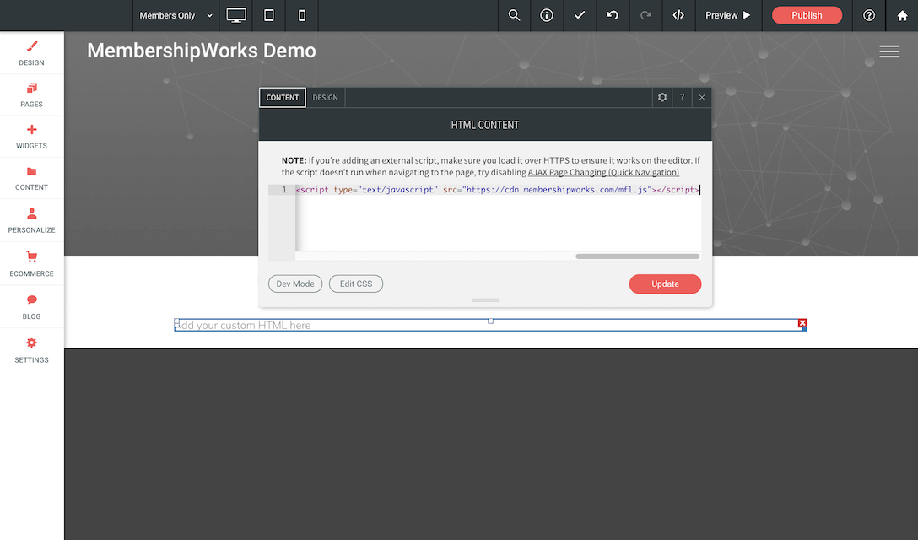Click the checkmark icon in toolbar
The height and width of the screenshot is (540, 918).
[580, 15]
